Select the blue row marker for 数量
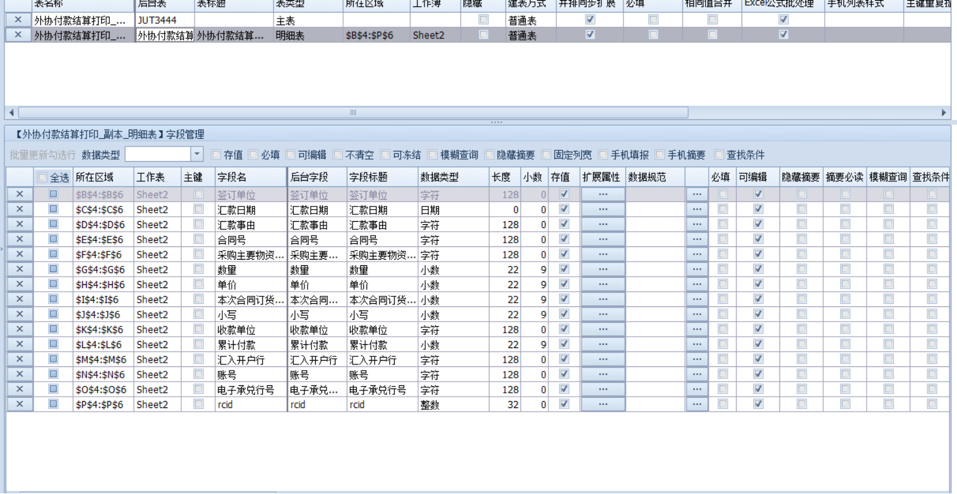 53,270
